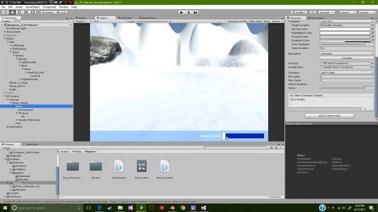
Task: Add listener with plus in On Value Changed
Action: pyautogui.click(x=365, y=109)
